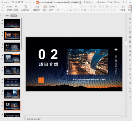Click the font color A swatch button
The height and width of the screenshot is (121, 132).
(71, 10)
